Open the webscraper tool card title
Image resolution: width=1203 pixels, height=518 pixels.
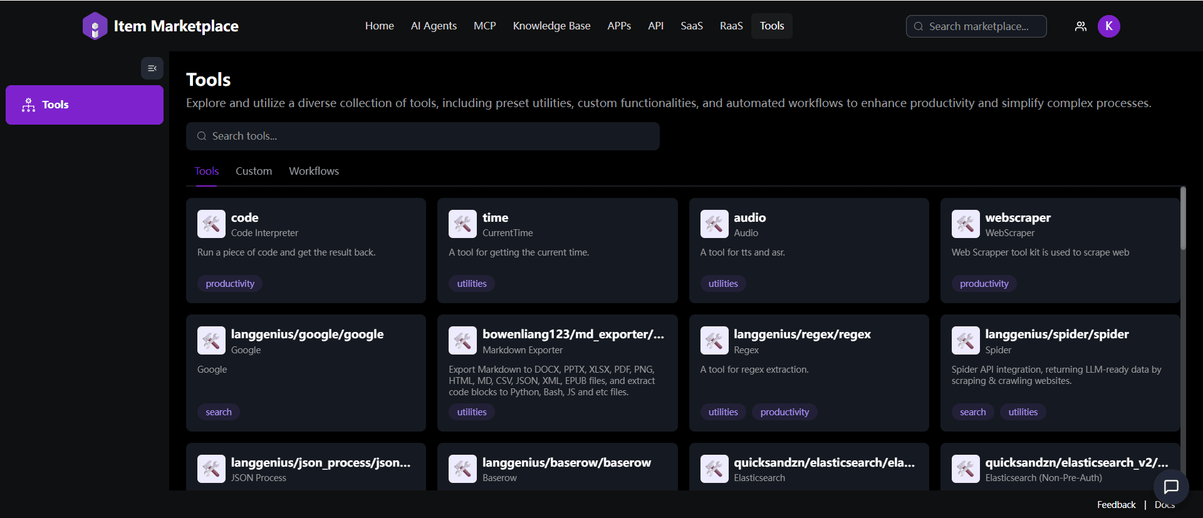click(x=1018, y=217)
